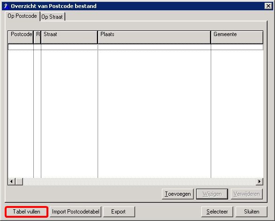275x221 pixels.
Task: Click the Wijzigen button
Action: (212, 194)
